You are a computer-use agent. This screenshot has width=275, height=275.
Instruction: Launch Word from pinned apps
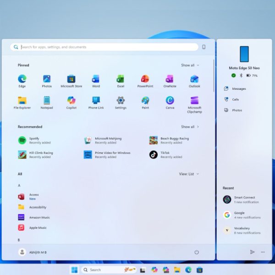click(x=96, y=81)
